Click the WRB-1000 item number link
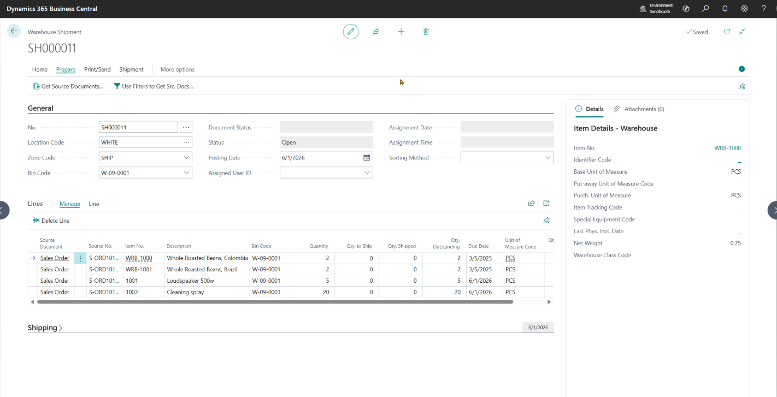 coord(727,148)
